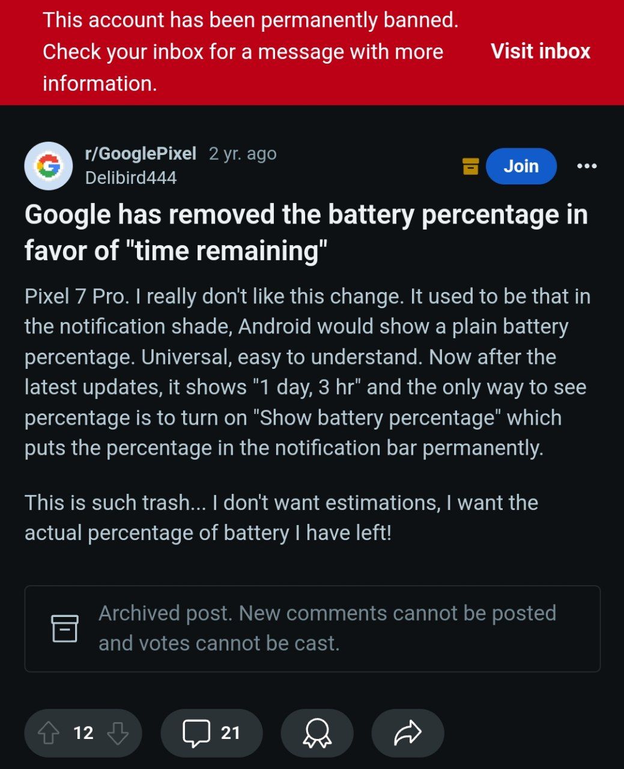Image resolution: width=624 pixels, height=769 pixels.
Task: Join the r/GooglePixel subreddit
Action: tap(521, 166)
